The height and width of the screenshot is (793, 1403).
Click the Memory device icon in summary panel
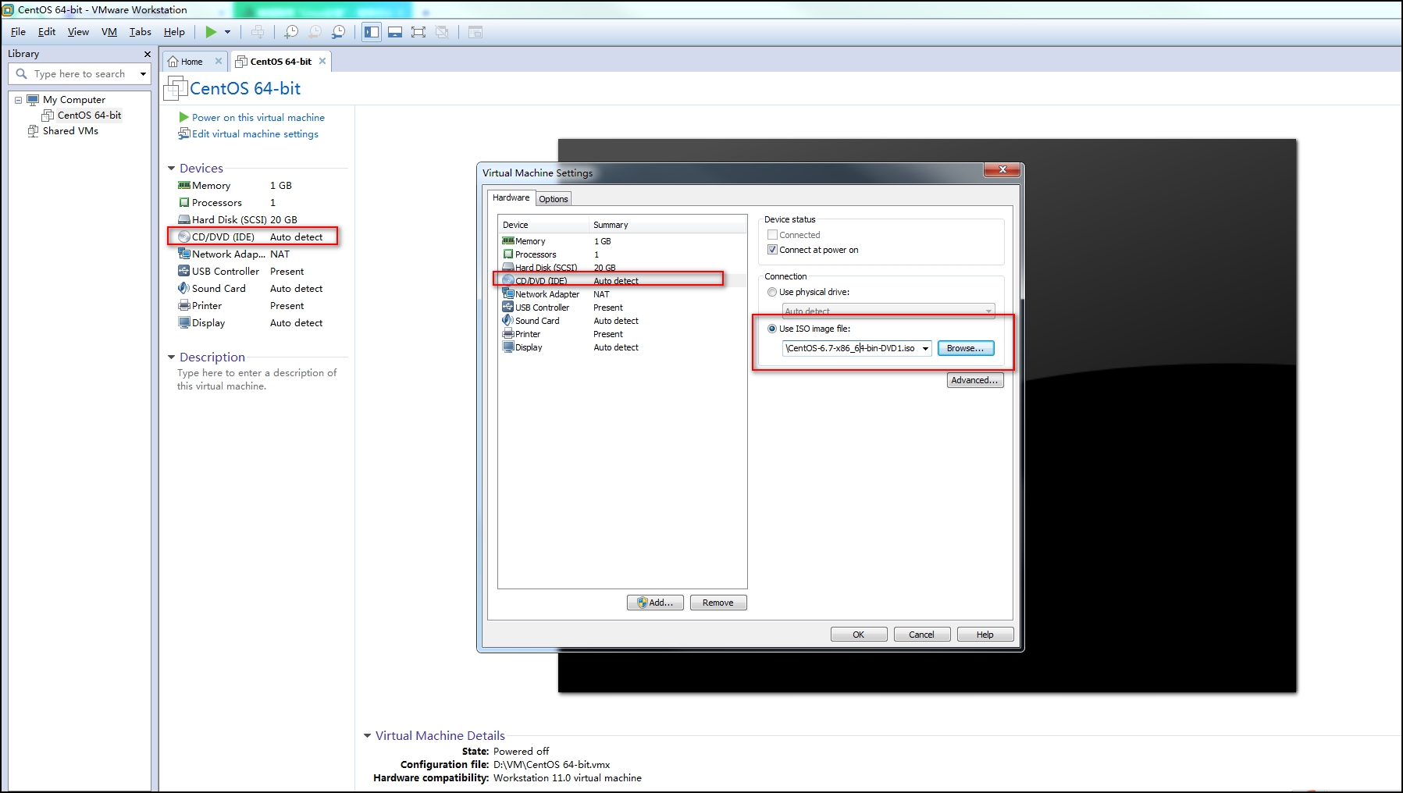[x=184, y=186]
